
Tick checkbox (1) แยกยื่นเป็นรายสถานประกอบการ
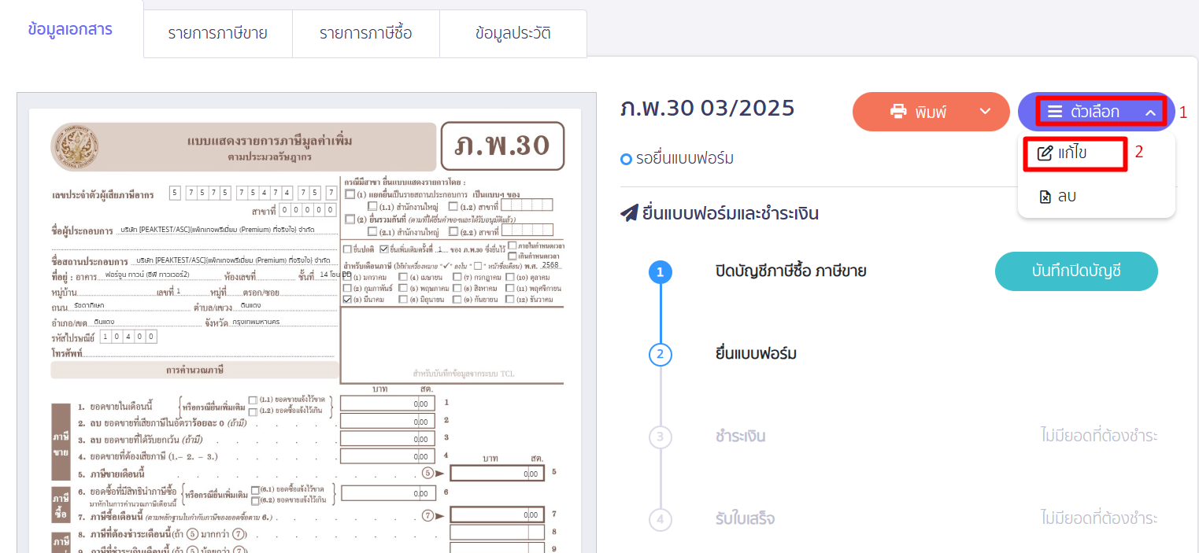coord(350,194)
